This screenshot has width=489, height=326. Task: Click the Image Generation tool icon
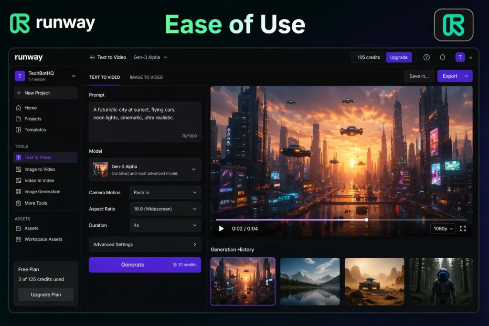[x=19, y=192]
